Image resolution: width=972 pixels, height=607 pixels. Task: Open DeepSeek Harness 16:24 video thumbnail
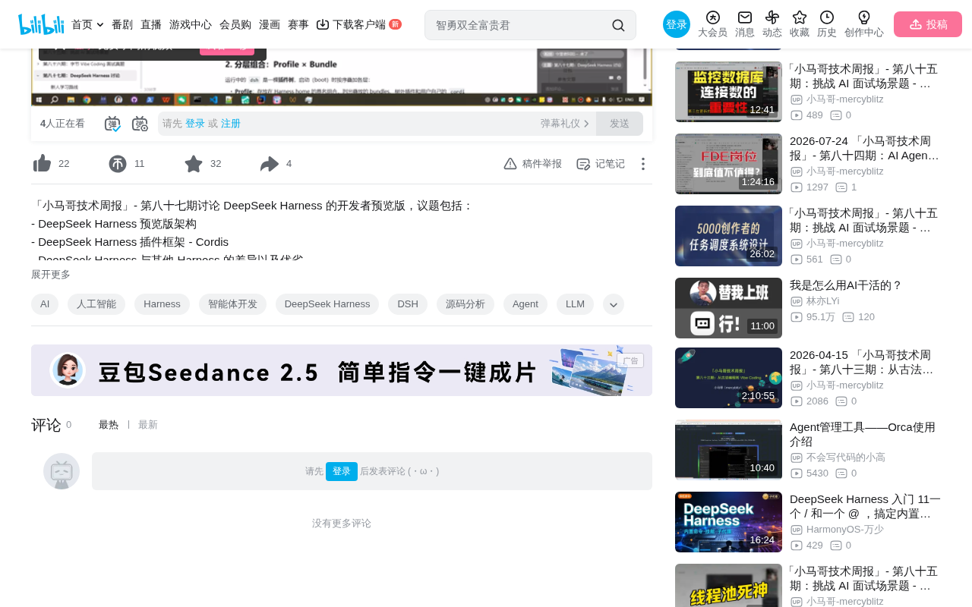point(728,522)
